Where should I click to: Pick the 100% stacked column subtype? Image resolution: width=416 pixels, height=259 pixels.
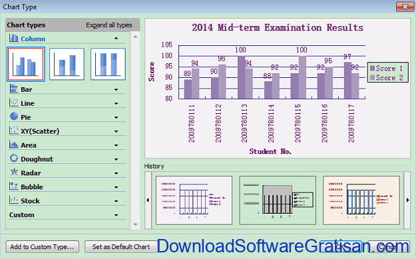coord(108,64)
